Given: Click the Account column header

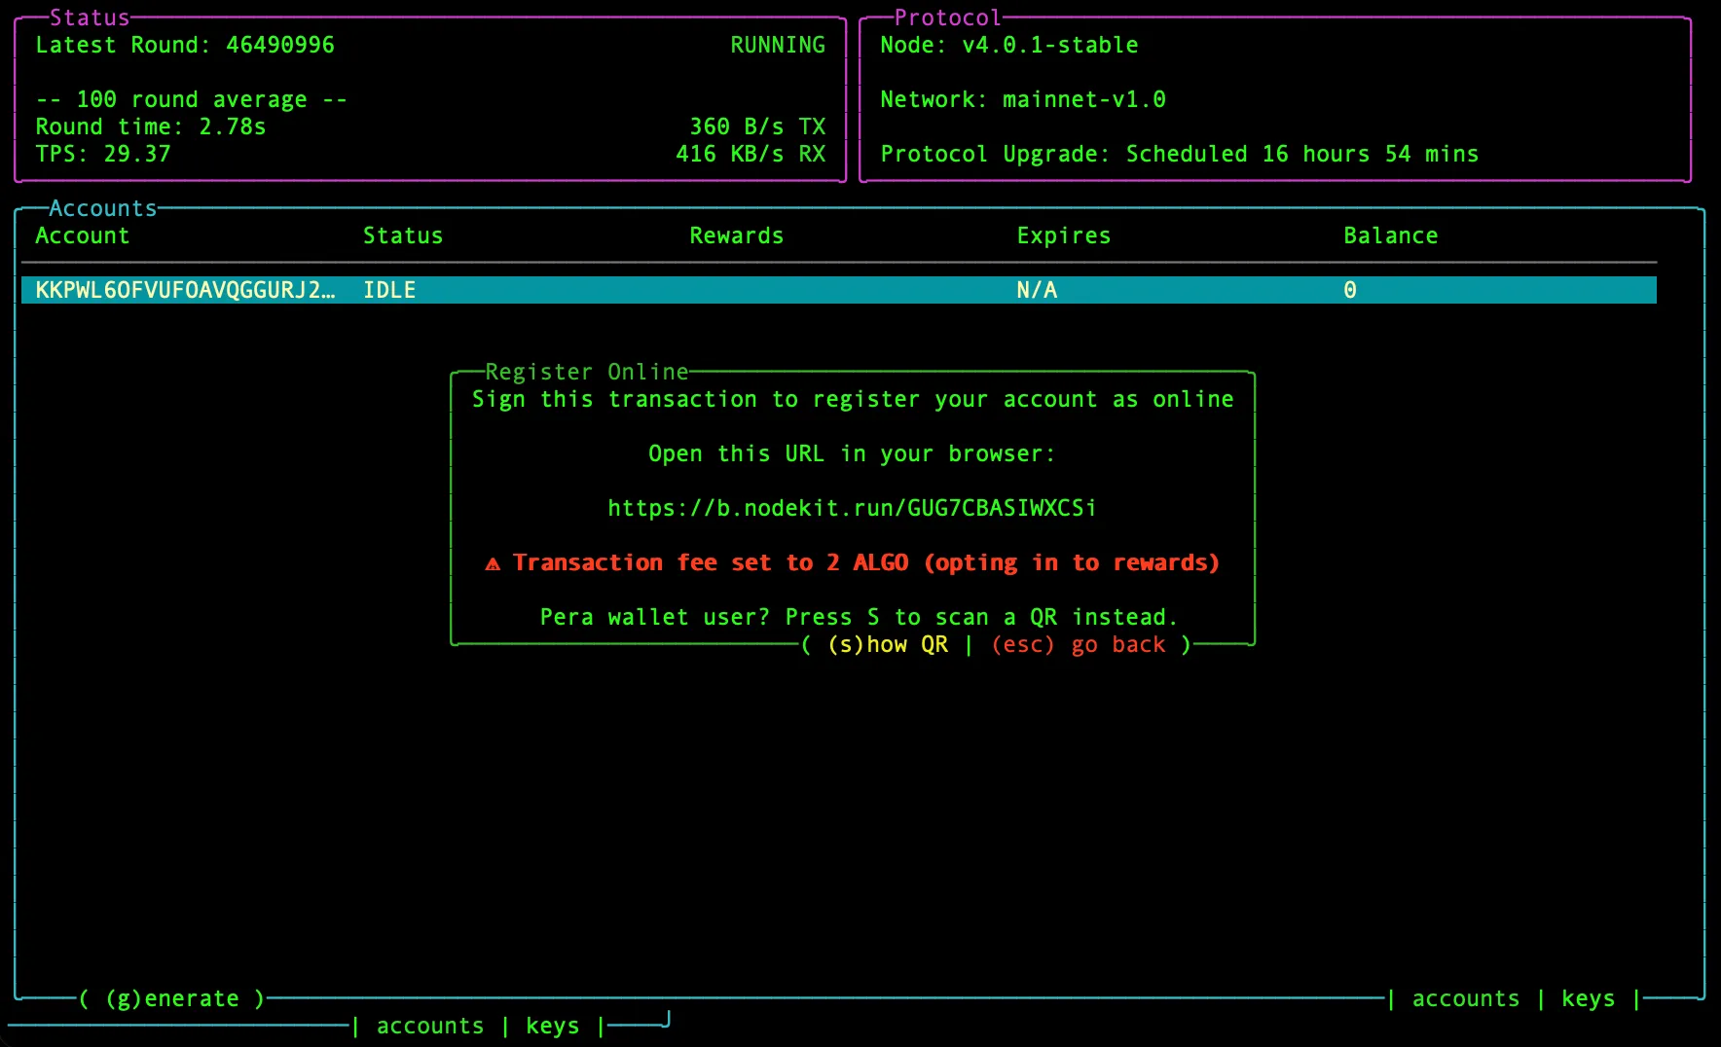Looking at the screenshot, I should [83, 235].
